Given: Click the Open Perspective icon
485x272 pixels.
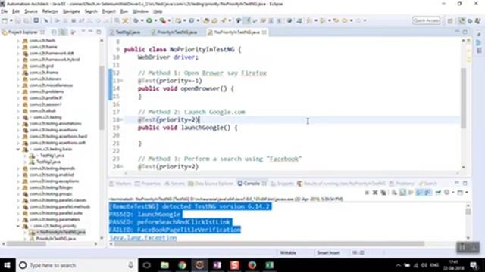Looking at the screenshot, I should pos(450,20).
